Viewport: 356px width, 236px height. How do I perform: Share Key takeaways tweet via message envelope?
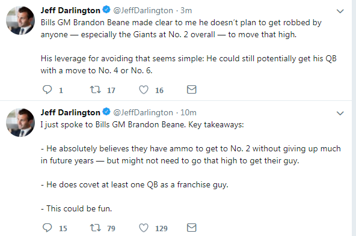(x=192, y=228)
